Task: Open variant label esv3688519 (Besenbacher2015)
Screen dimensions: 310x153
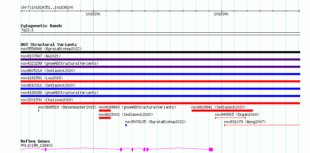Action: [67, 107]
